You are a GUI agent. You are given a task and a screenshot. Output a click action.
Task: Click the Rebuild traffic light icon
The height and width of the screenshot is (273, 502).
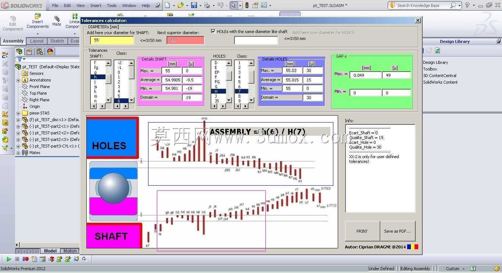click(247, 5)
